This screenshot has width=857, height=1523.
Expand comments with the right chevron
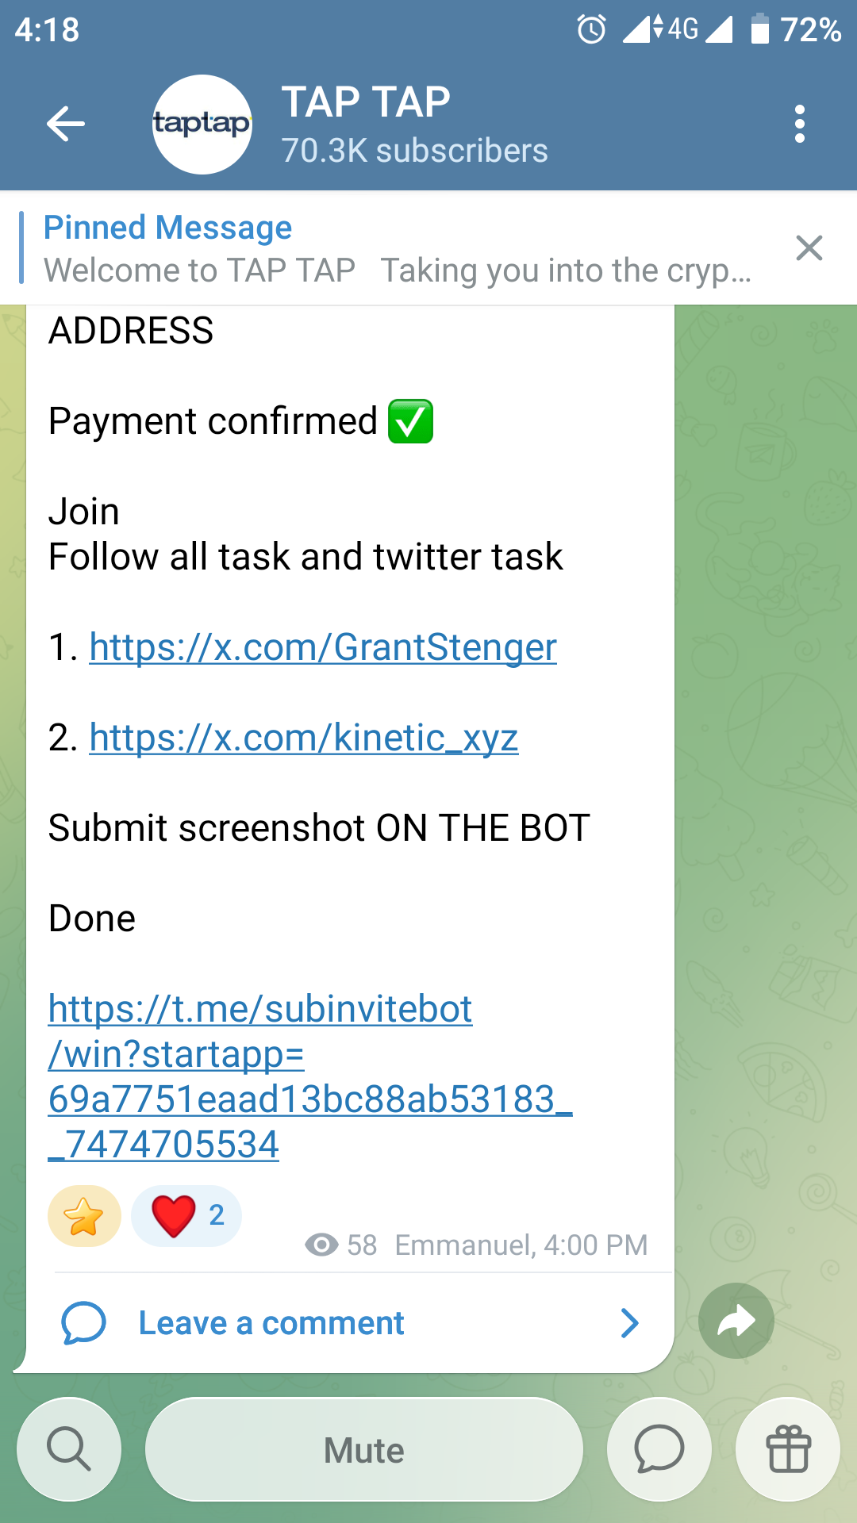point(629,1323)
